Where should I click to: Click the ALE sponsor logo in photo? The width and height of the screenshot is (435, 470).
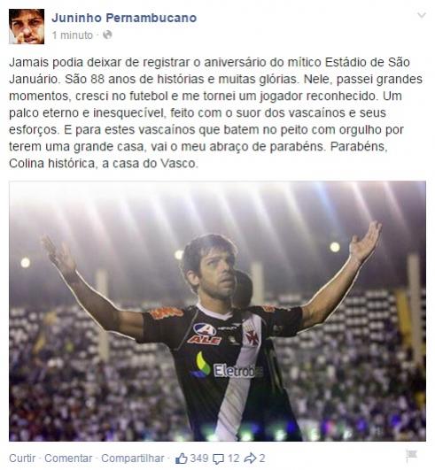(206, 334)
